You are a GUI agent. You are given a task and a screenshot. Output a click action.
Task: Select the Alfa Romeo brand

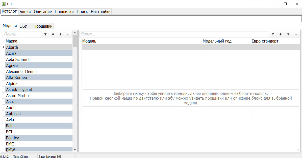[x=17, y=77]
